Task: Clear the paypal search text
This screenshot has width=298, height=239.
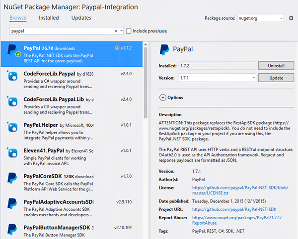Action: click(x=116, y=31)
